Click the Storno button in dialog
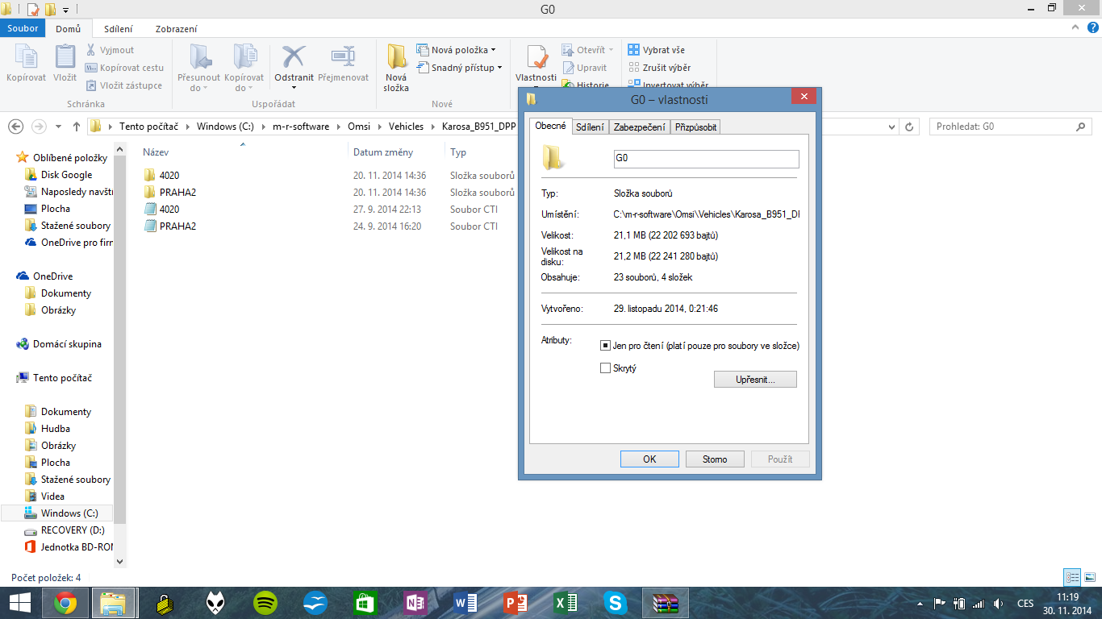The image size is (1102, 619). pyautogui.click(x=715, y=459)
